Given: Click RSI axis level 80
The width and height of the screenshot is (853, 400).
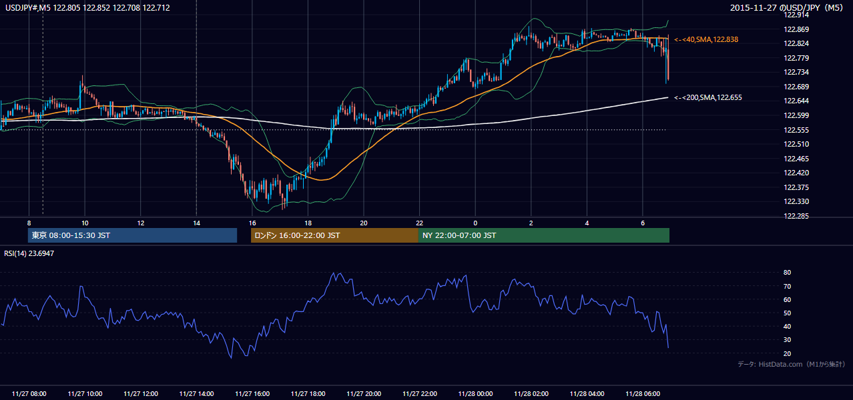Looking at the screenshot, I should click(x=788, y=273).
